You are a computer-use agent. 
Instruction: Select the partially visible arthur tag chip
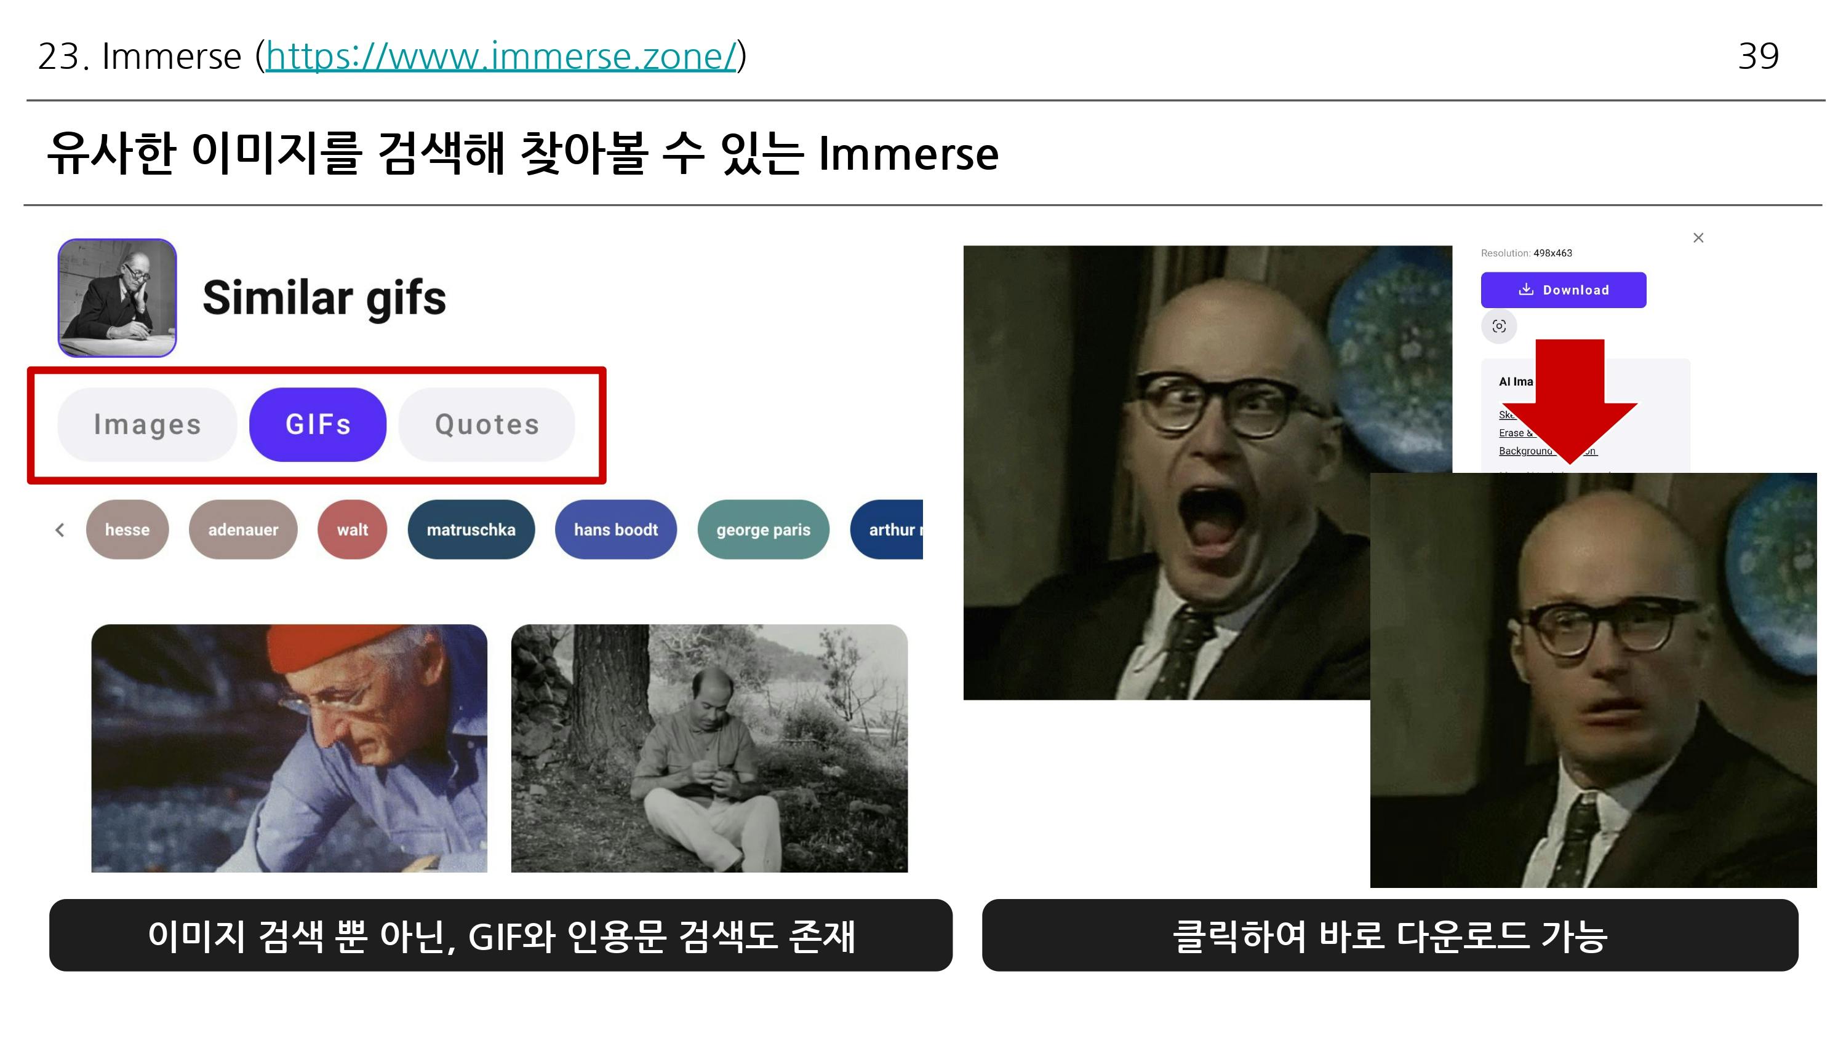(x=887, y=530)
